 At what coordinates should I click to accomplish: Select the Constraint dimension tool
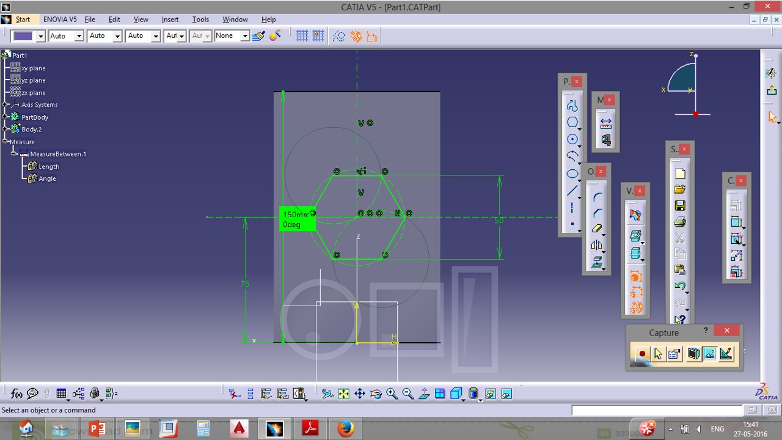click(x=736, y=222)
